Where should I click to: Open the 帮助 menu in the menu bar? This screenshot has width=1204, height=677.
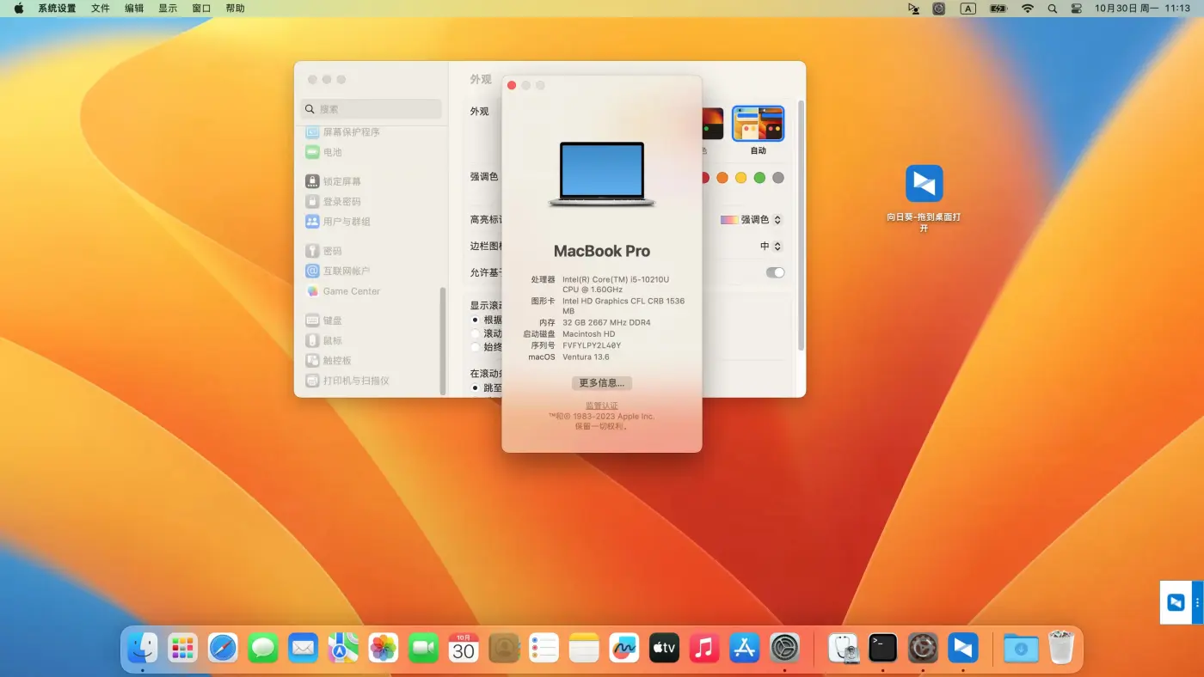coord(234,8)
